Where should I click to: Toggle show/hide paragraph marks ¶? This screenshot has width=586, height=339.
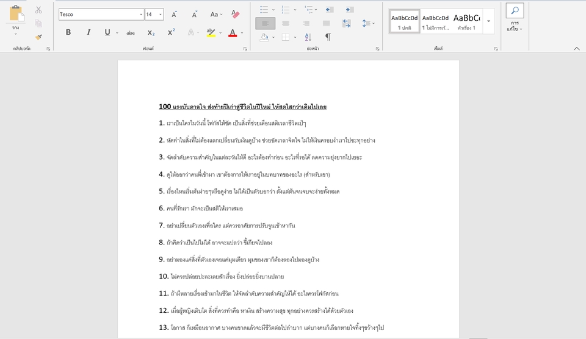[328, 37]
